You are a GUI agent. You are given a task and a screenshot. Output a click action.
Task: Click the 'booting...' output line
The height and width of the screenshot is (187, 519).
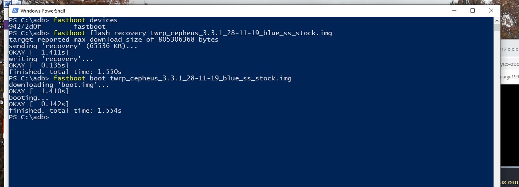[x=29, y=98]
